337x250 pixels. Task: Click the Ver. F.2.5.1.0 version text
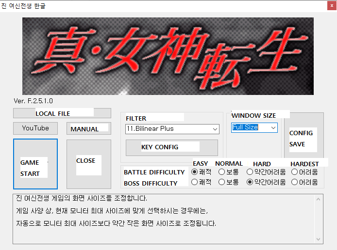click(34, 101)
